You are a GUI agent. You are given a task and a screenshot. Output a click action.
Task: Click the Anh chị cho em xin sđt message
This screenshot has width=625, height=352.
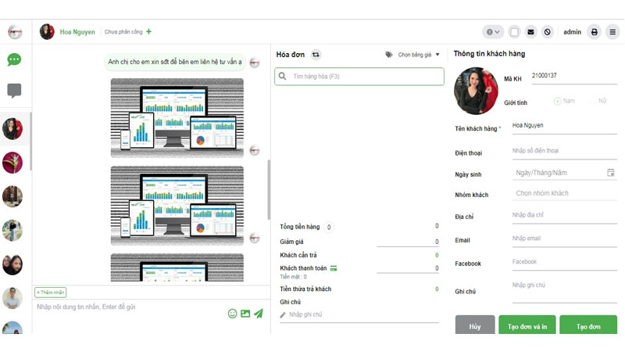coord(175,62)
